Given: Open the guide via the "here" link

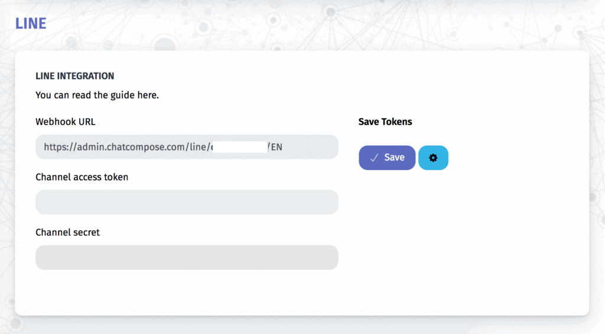Looking at the screenshot, I should tap(147, 95).
